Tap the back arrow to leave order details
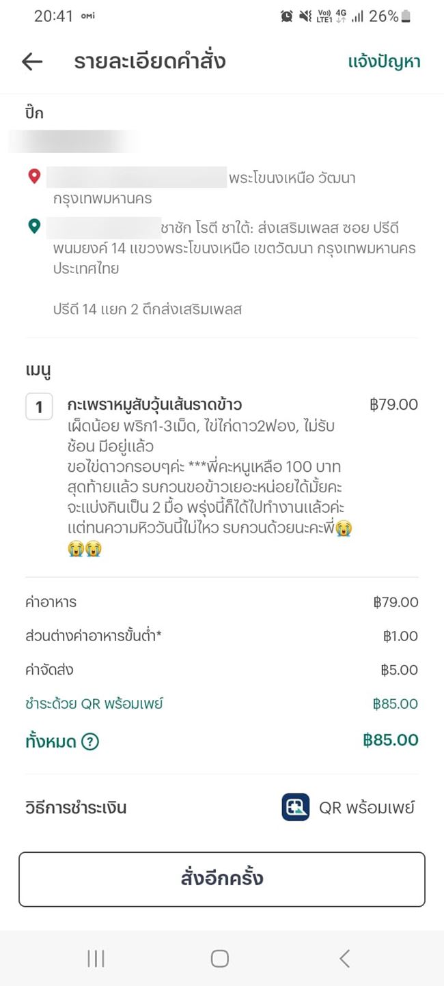Image resolution: width=444 pixels, height=986 pixels. (x=31, y=61)
